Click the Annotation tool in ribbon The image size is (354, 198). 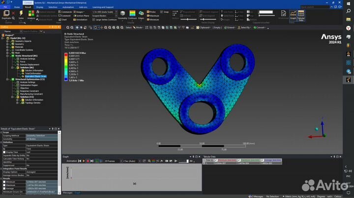(x=80, y=20)
